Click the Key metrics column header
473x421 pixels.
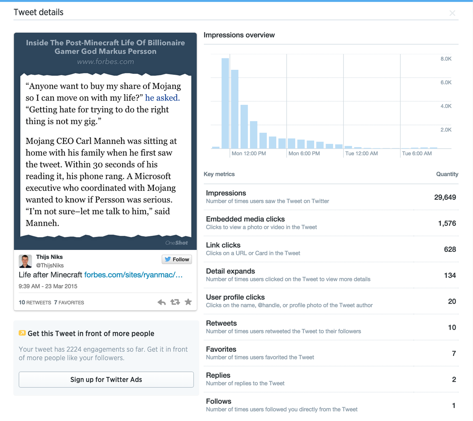tap(219, 174)
